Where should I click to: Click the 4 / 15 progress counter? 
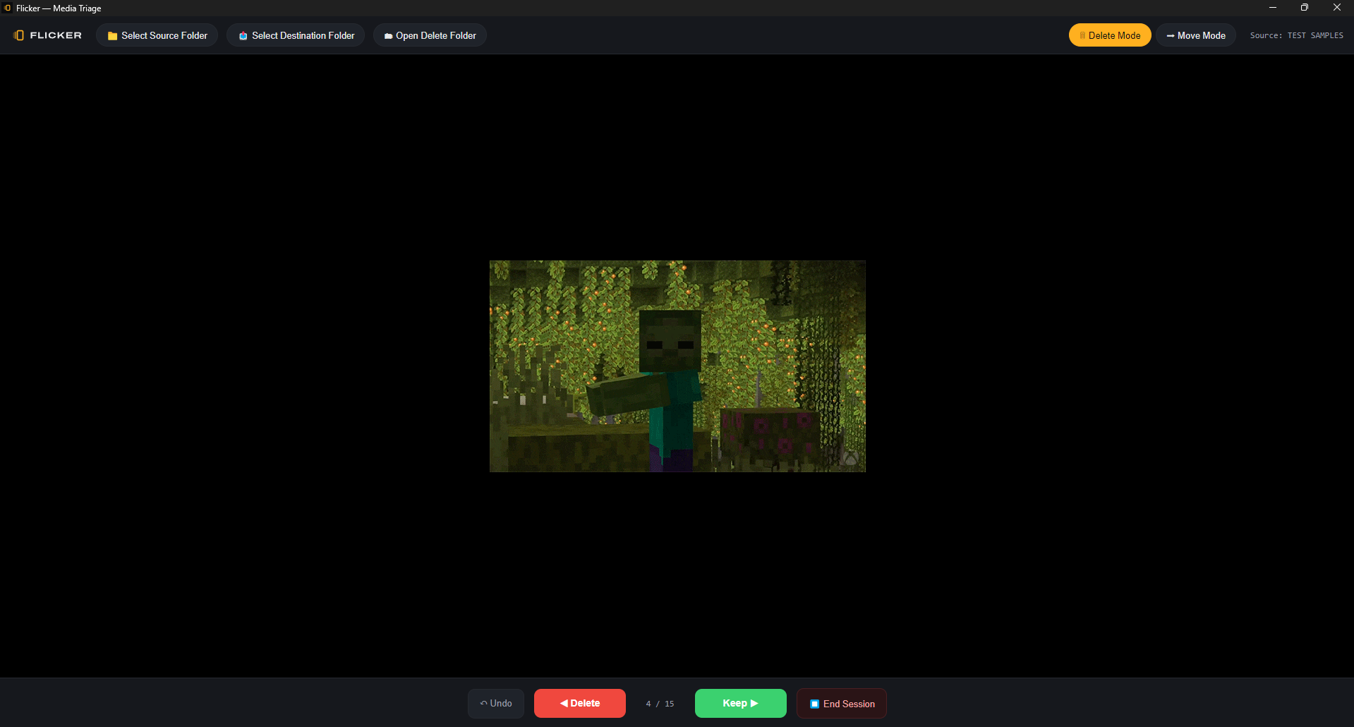click(x=660, y=704)
